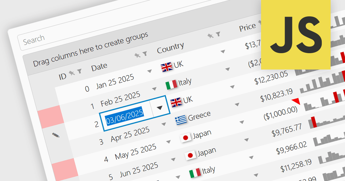Sort by the ID column header
Image resolution: width=345 pixels, height=181 pixels.
[x=62, y=77]
